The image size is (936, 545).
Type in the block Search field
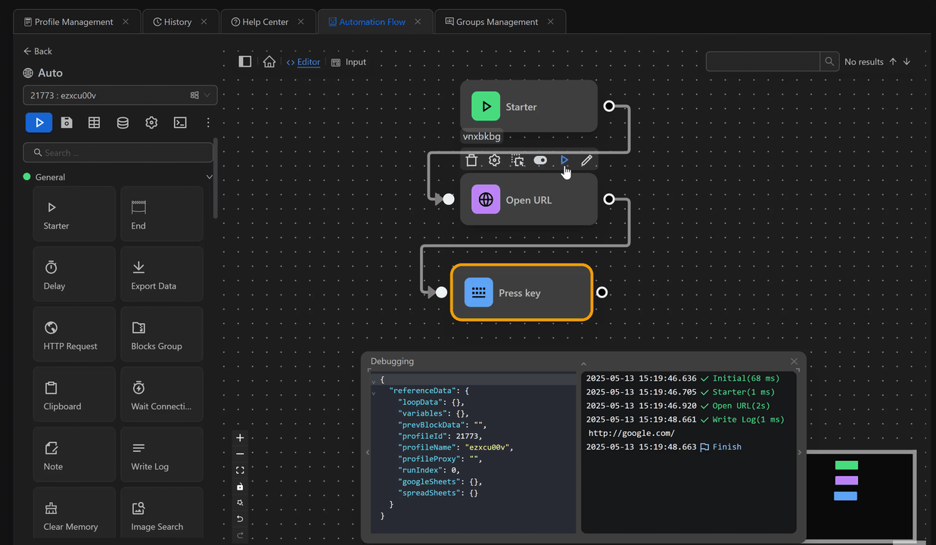pos(117,152)
